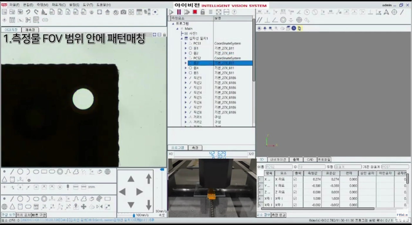412x225 pixels.
Task: Expand the 직선1 tree item
Action: point(185,78)
